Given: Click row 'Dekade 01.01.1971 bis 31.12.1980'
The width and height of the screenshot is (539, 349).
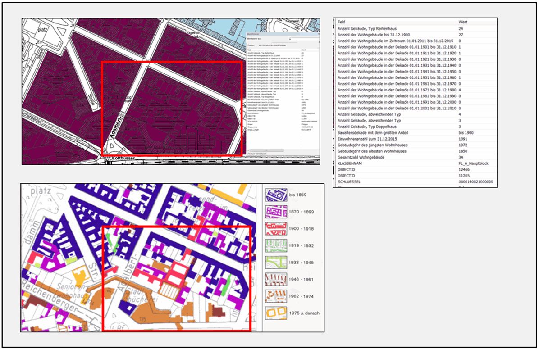Looking at the screenshot, I should (x=415, y=90).
